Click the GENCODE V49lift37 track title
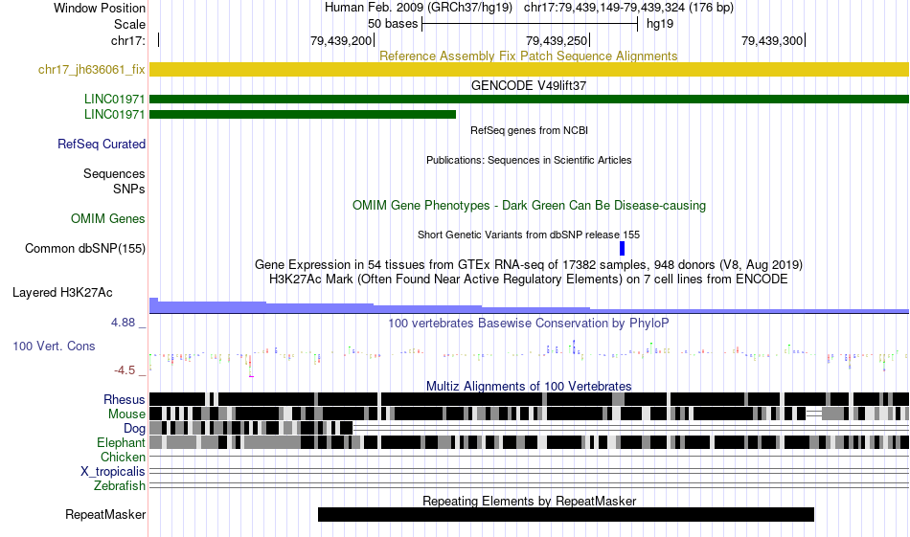The height and width of the screenshot is (537, 910). tap(529, 86)
